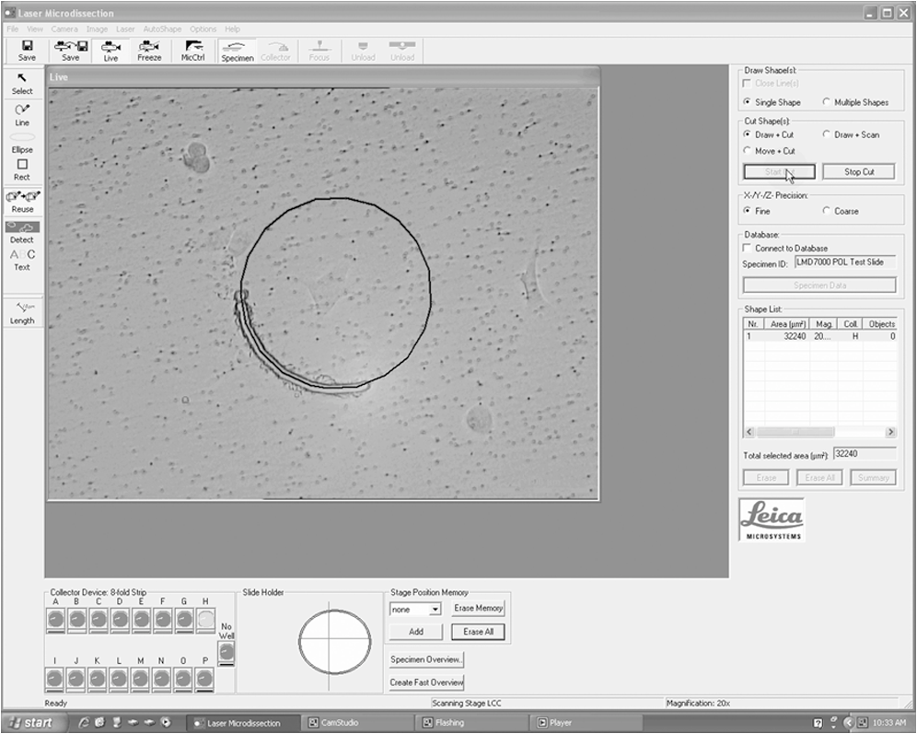
Task: Select the No Well collector position
Action: 226,653
